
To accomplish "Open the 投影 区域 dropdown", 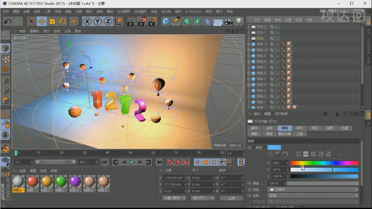I will pos(313,195).
